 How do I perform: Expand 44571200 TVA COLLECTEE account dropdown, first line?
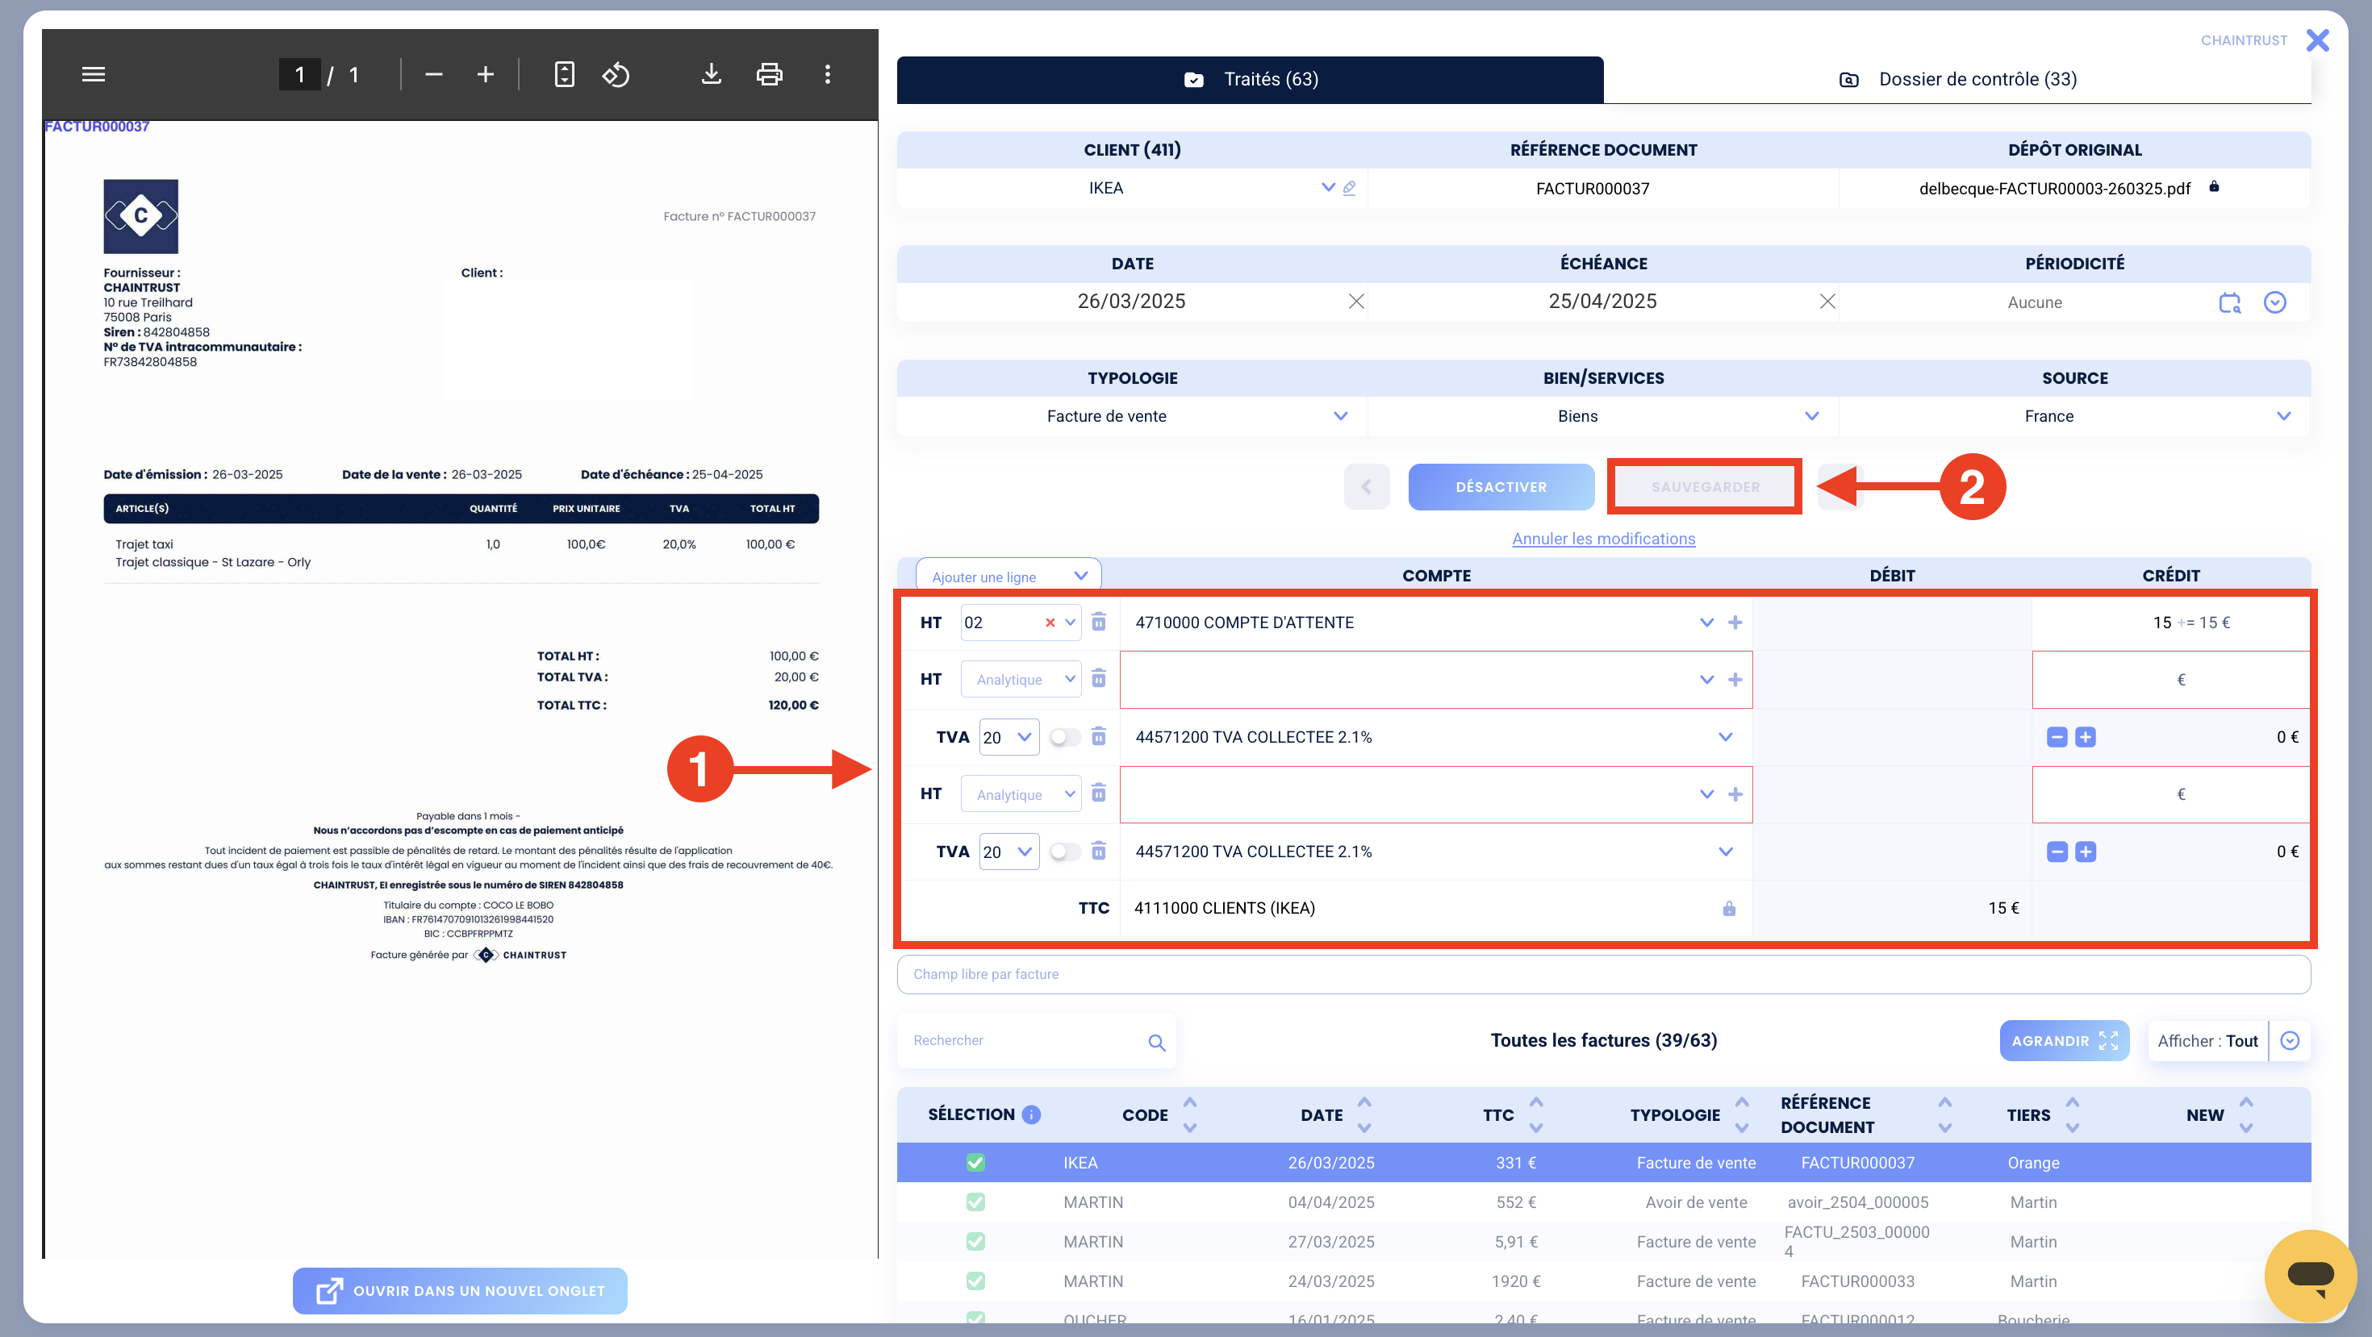[1725, 737]
